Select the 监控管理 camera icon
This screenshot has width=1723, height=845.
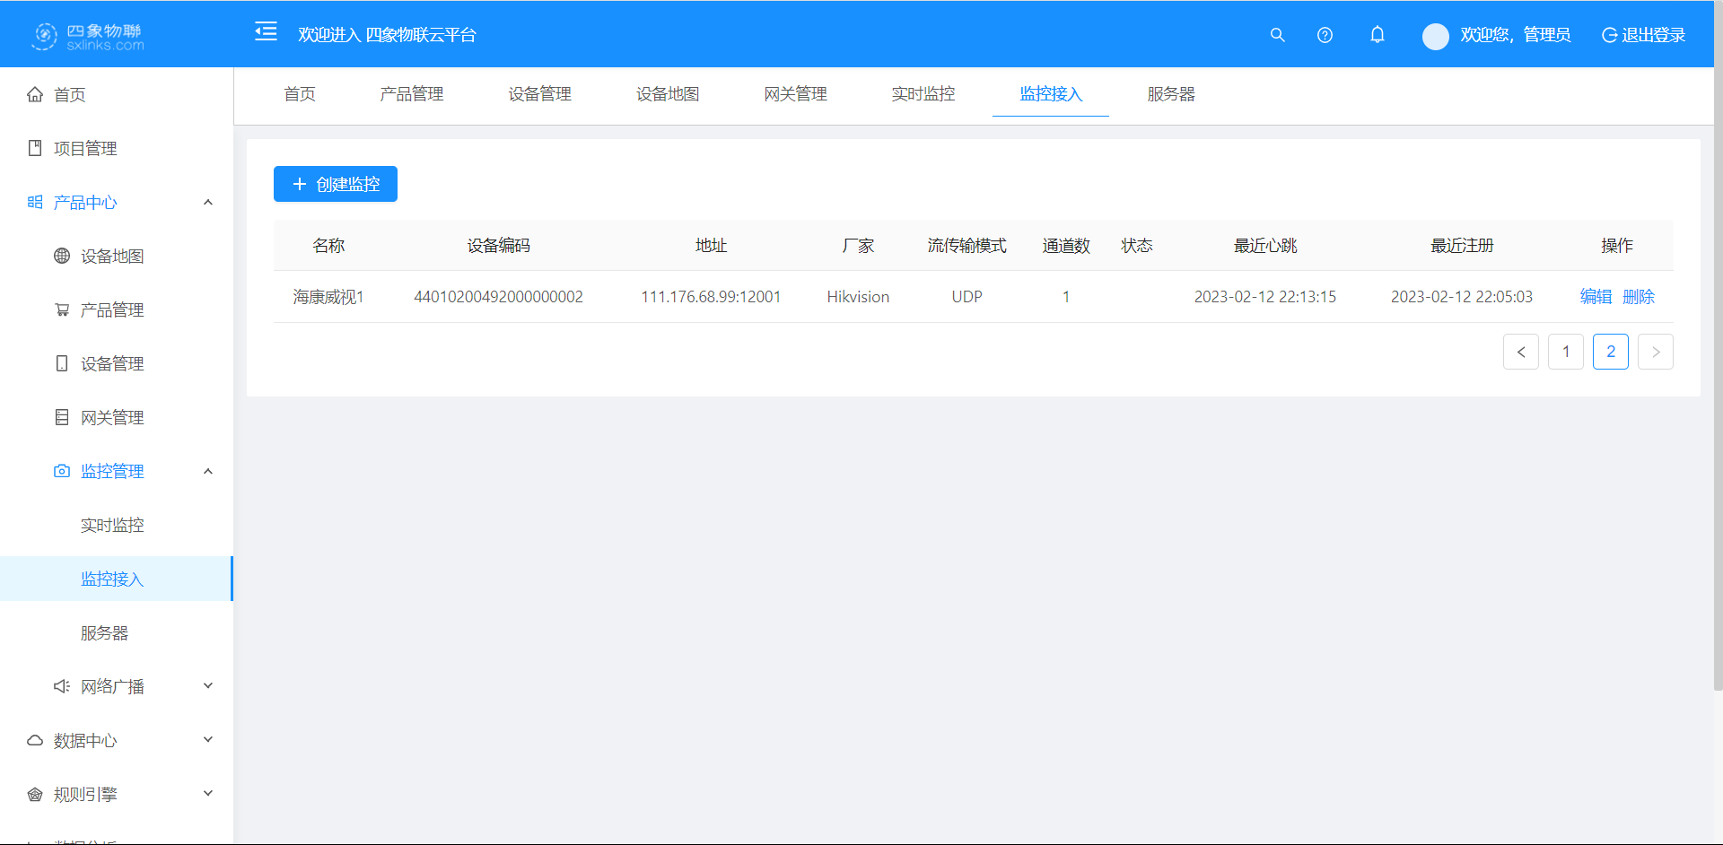[60, 470]
